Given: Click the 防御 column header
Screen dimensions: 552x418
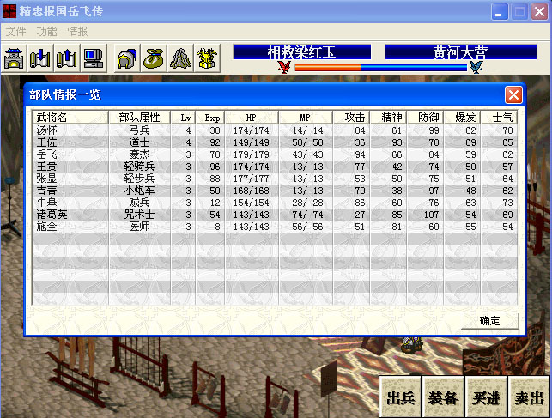Looking at the screenshot, I should pyautogui.click(x=425, y=118).
